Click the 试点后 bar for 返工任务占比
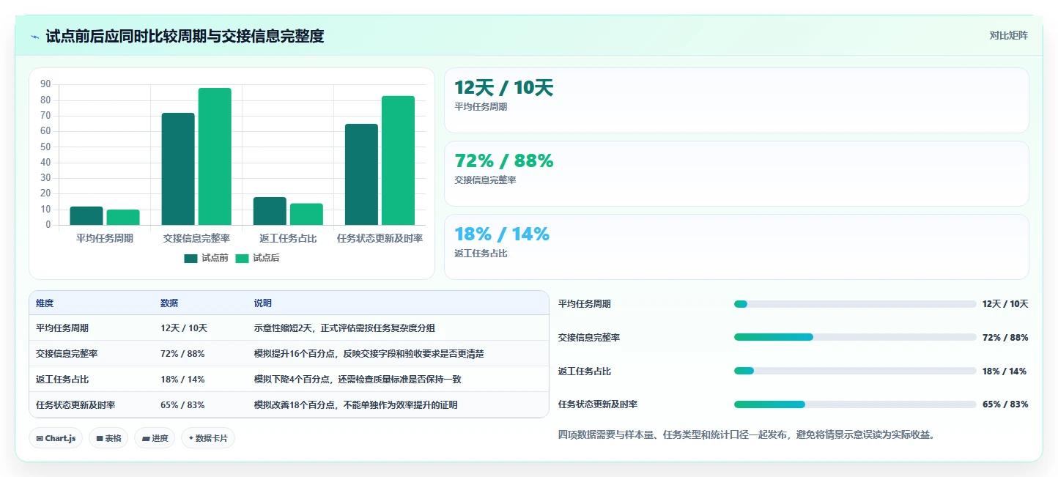The image size is (1058, 477). click(306, 214)
